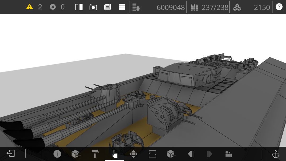Select the paint roller tool
The height and width of the screenshot is (161, 286).
(95, 154)
